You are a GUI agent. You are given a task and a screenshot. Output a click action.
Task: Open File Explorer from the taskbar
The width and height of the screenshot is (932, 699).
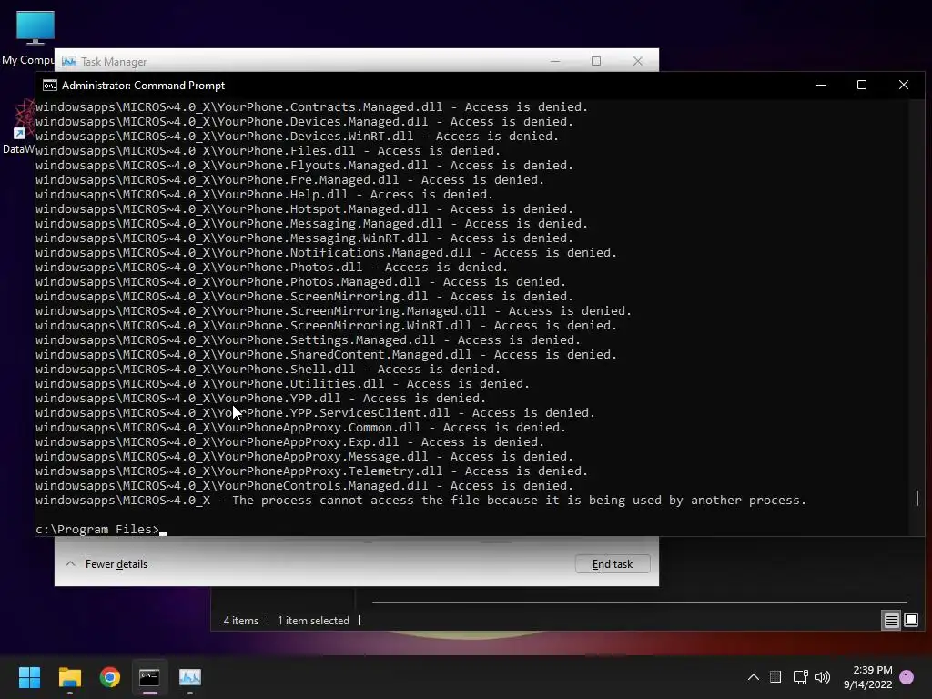point(69,677)
